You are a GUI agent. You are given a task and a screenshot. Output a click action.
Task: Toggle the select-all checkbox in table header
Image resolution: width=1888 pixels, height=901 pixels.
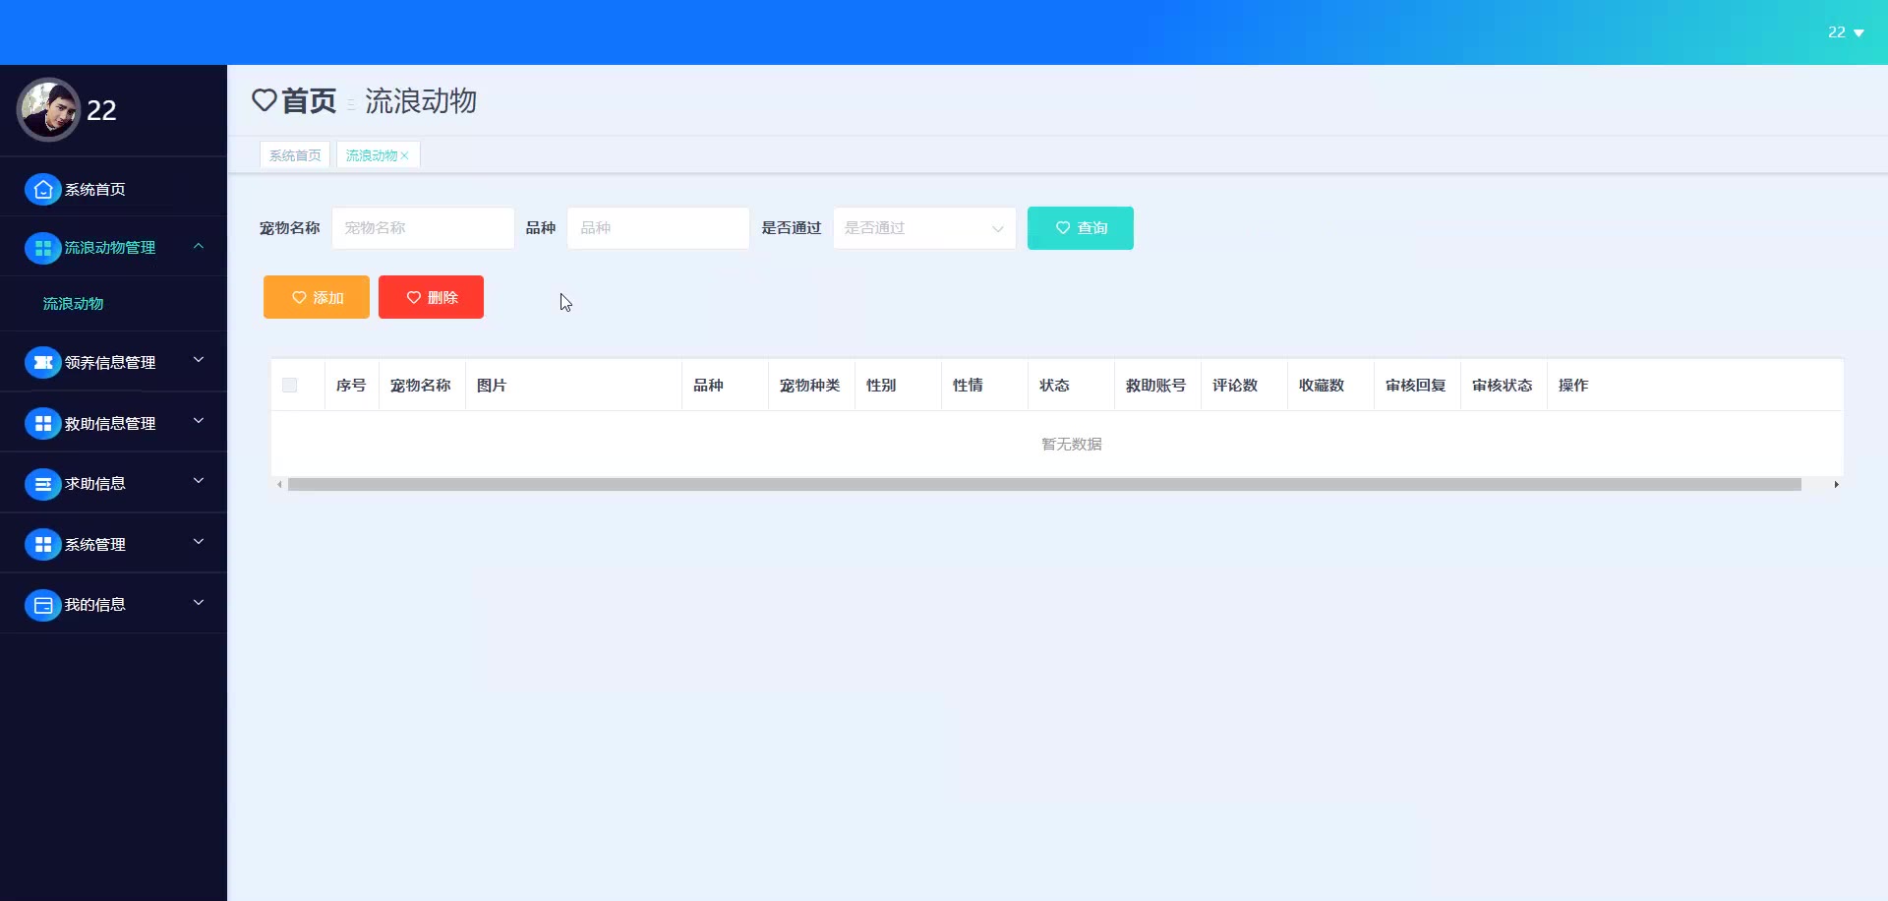[289, 385]
